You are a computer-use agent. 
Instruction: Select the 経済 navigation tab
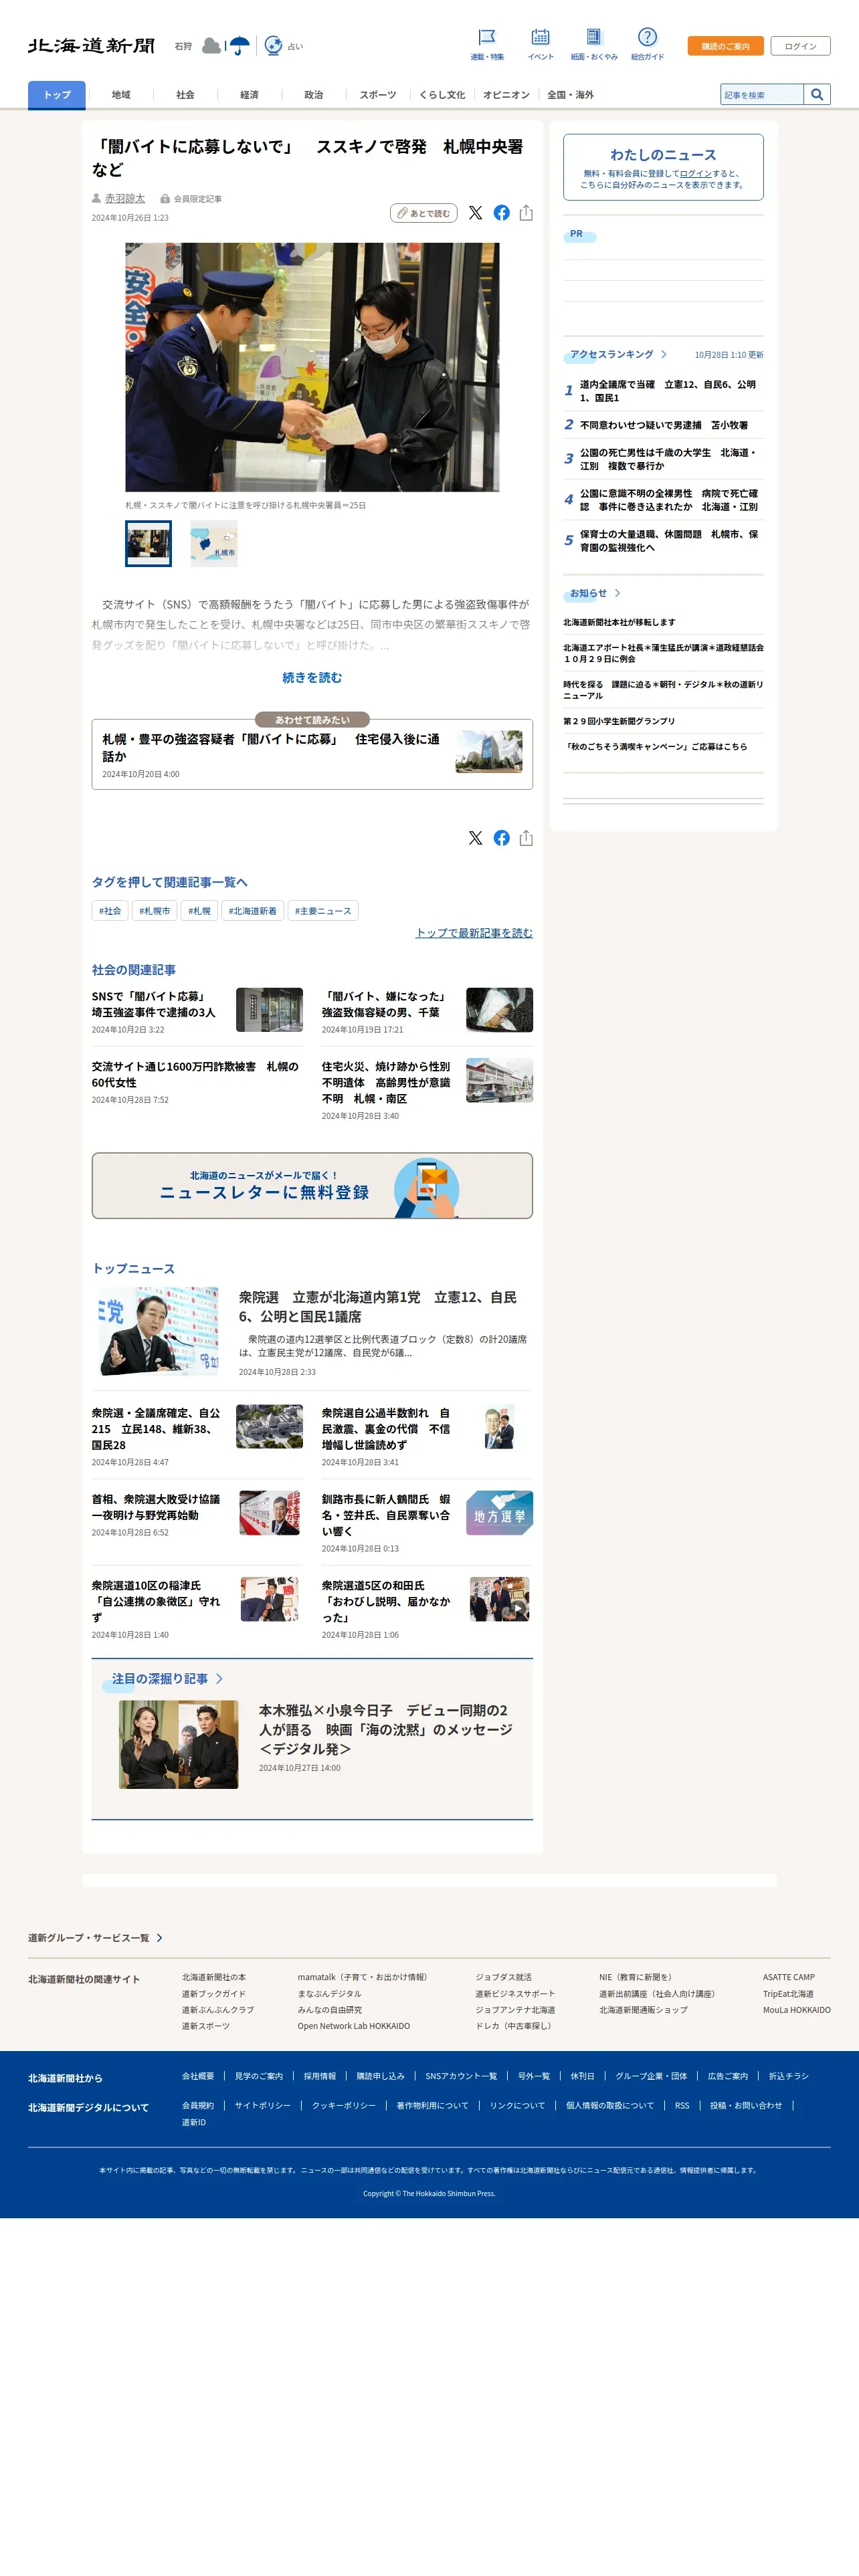pyautogui.click(x=249, y=94)
